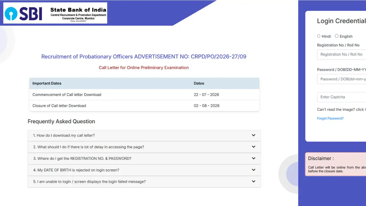Viewport: 366px width, 206px height.
Task: Click the date '22 - 07 - 2026'
Action: pyautogui.click(x=206, y=95)
